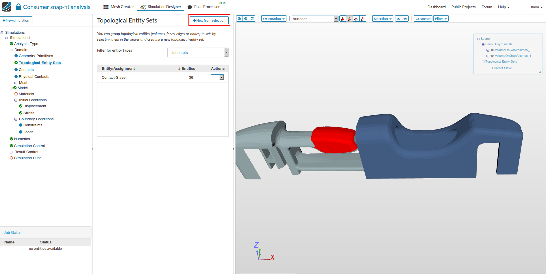Select Physical Contacts in the tree
Image resolution: width=546 pixels, height=274 pixels.
(x=34, y=77)
